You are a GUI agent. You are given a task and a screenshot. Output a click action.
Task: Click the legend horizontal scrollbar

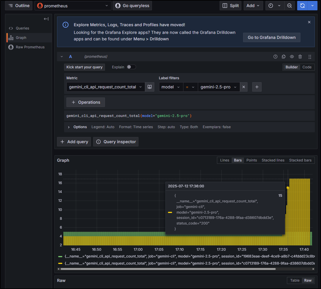tap(168, 269)
